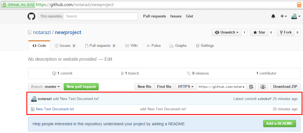303x133 pixels.
Task: Star the newproject repository
Action: (x=259, y=32)
